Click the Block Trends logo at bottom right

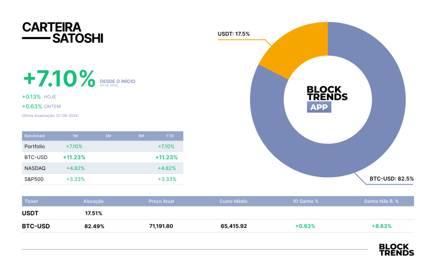[396, 250]
